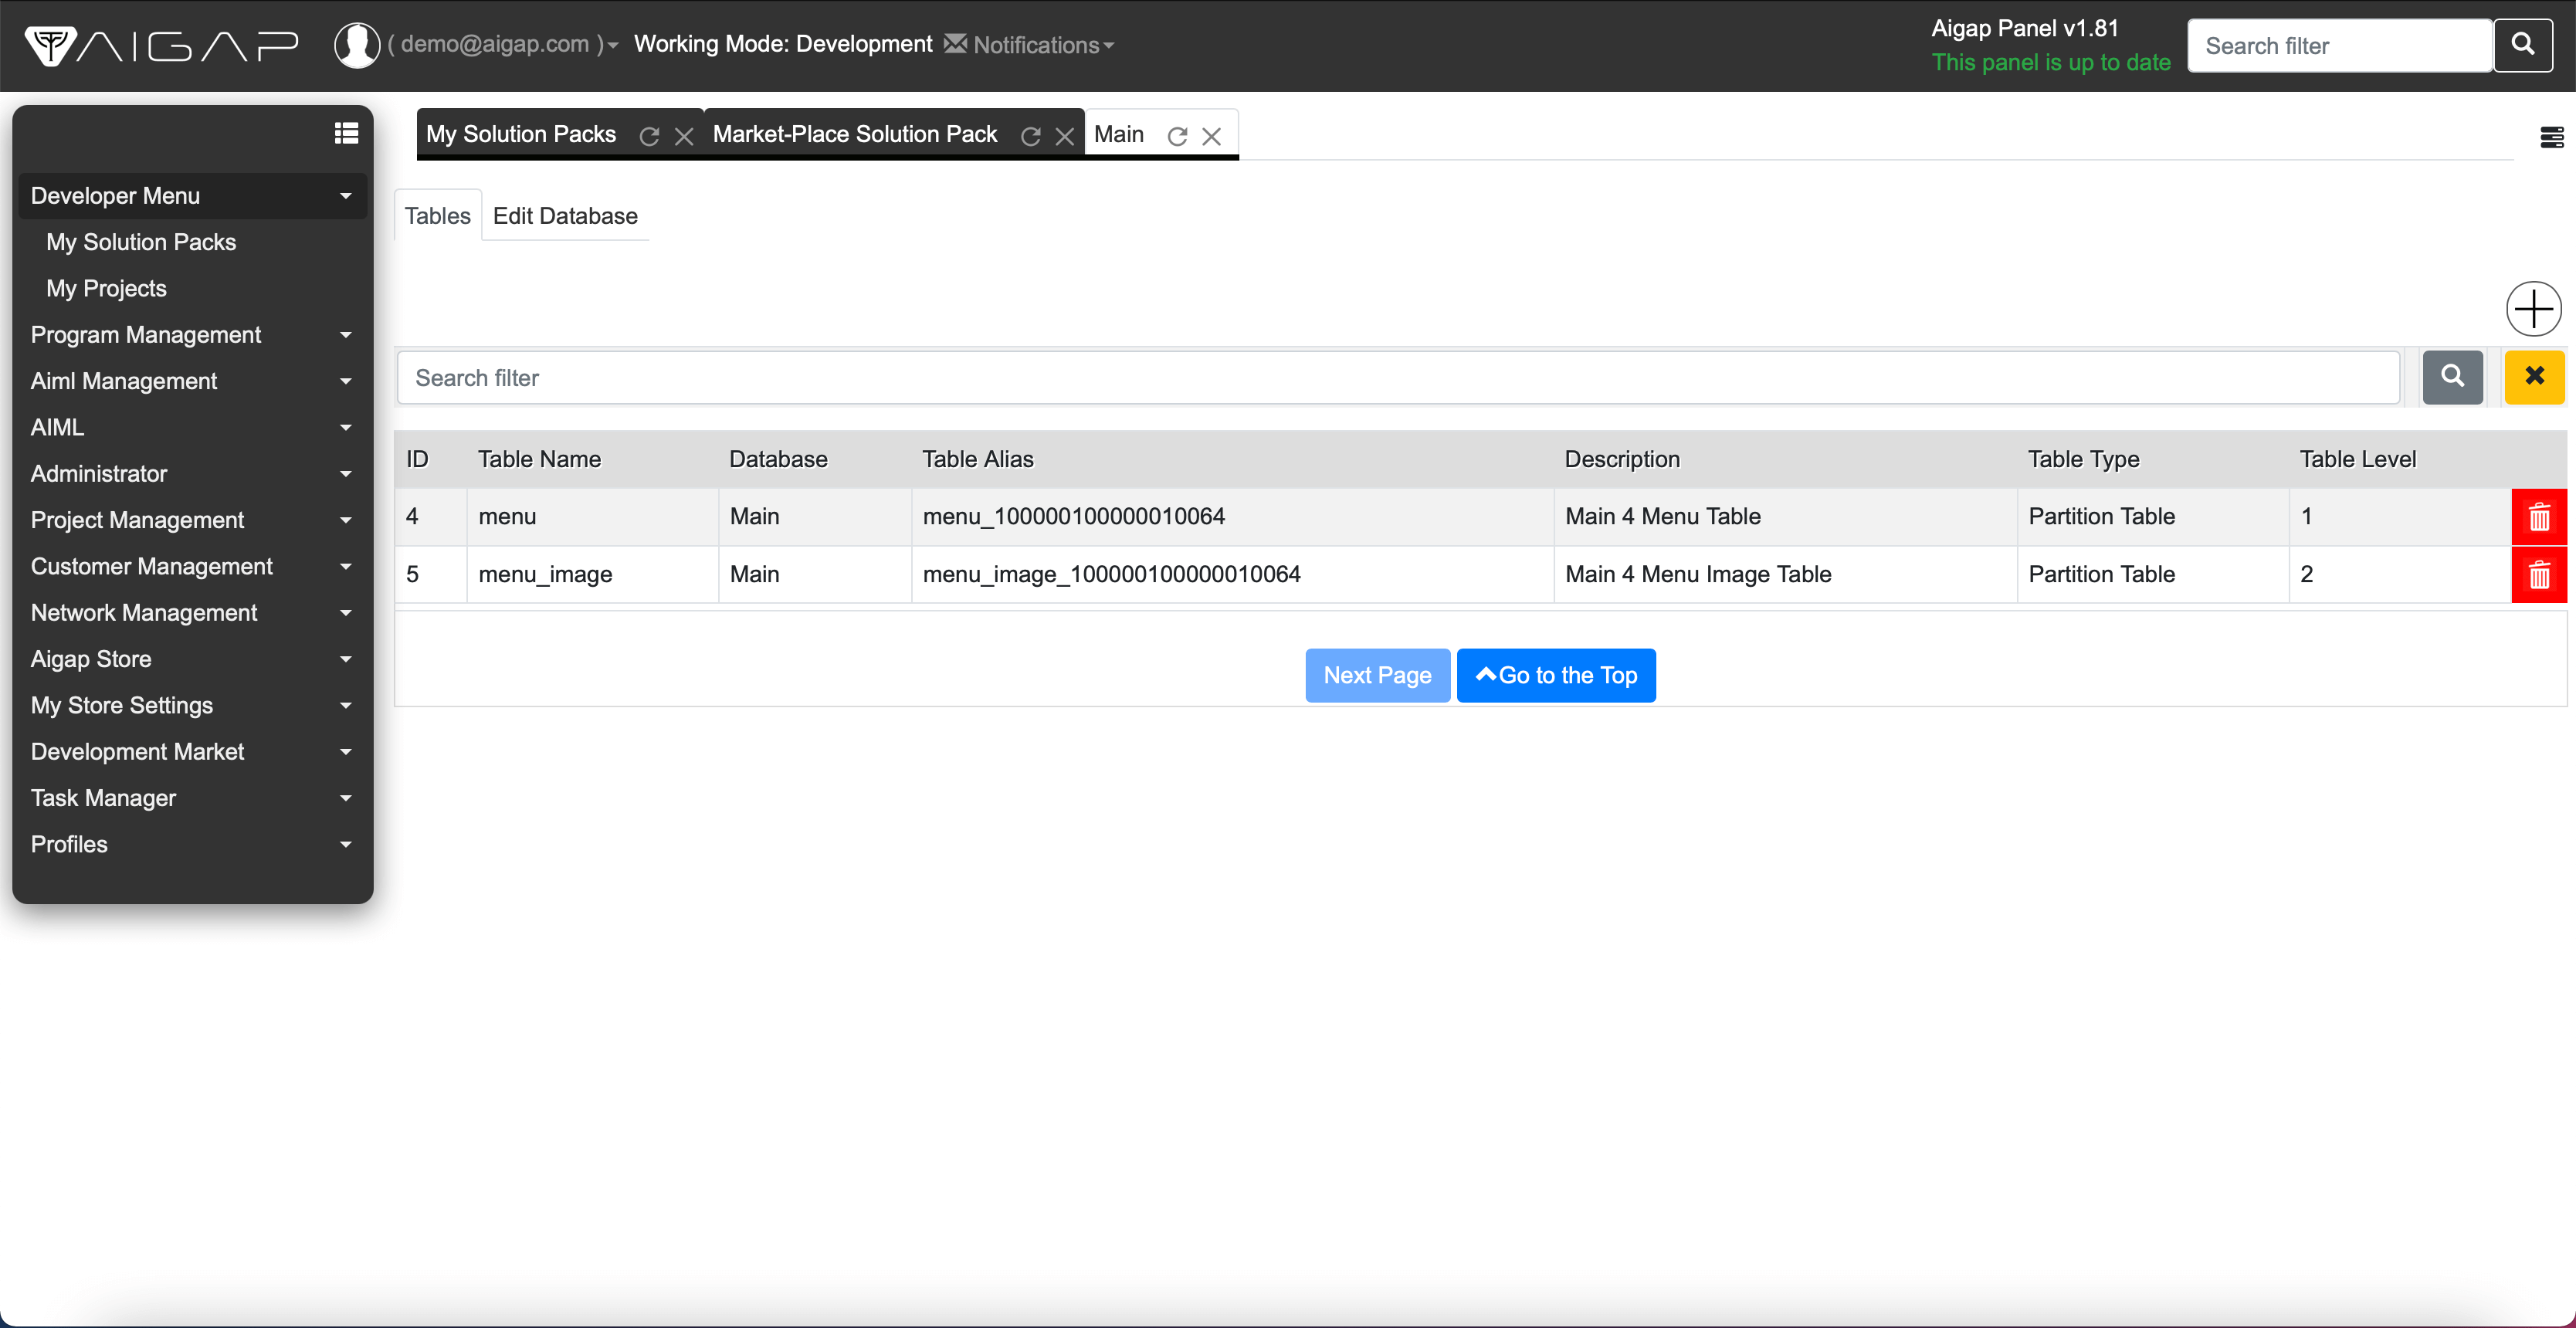Switch to the My Solution Packs tab
The width and height of the screenshot is (2576, 1328).
521,134
